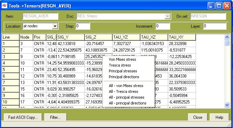The image size is (233, 128).
Task: Maximize the Tensors window
Action: point(219,6)
